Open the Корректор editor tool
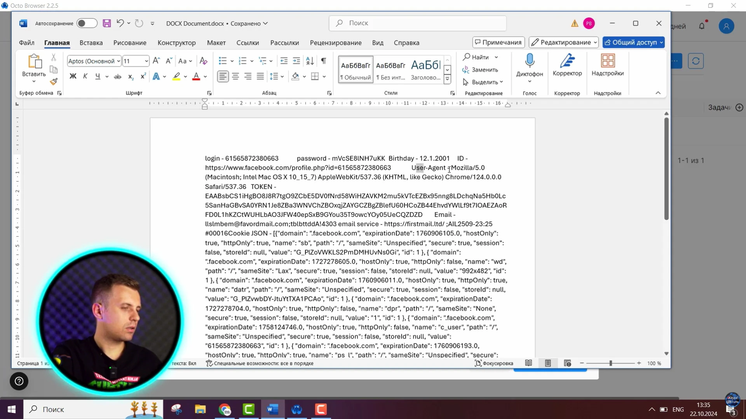Image resolution: width=746 pixels, height=419 pixels. [x=567, y=65]
